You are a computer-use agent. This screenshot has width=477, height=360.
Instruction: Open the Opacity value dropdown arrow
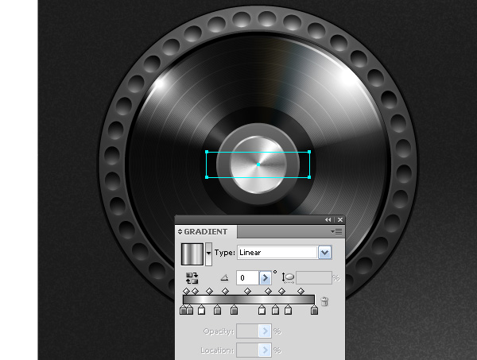pos(265,331)
